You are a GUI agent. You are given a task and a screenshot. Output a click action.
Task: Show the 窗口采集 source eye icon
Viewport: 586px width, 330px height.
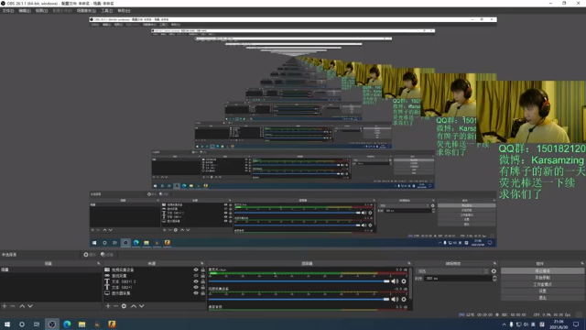[196, 275]
